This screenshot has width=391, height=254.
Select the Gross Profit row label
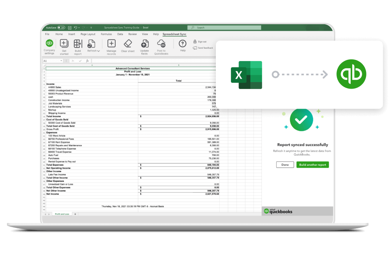coord(52,129)
